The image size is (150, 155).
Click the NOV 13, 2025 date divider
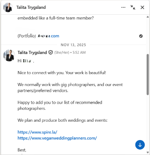pos(73,45)
